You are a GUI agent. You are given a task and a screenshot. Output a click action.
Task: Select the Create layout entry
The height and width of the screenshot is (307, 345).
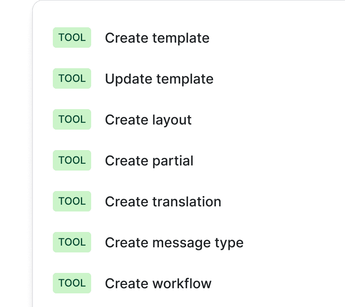148,120
